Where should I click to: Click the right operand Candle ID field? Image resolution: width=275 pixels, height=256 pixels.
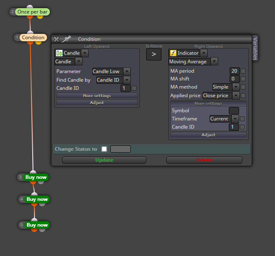234,127
